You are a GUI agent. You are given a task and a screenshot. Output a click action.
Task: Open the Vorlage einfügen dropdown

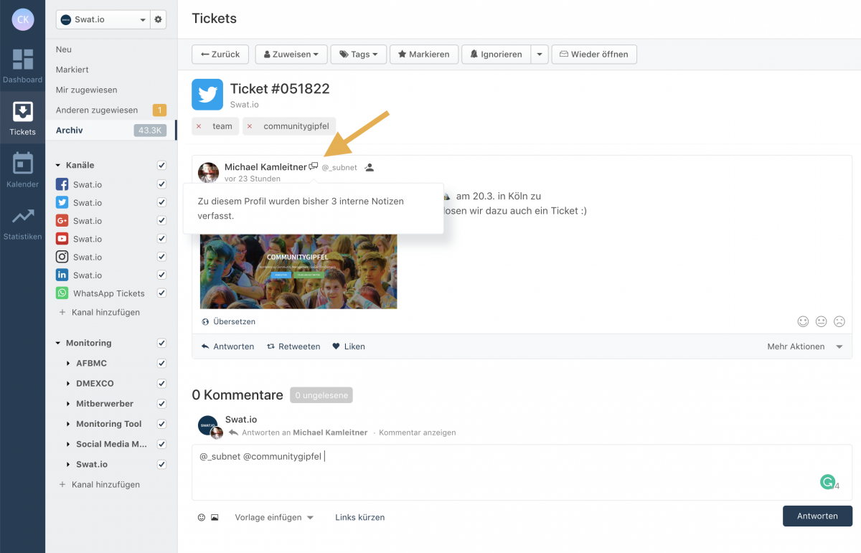coord(274,517)
